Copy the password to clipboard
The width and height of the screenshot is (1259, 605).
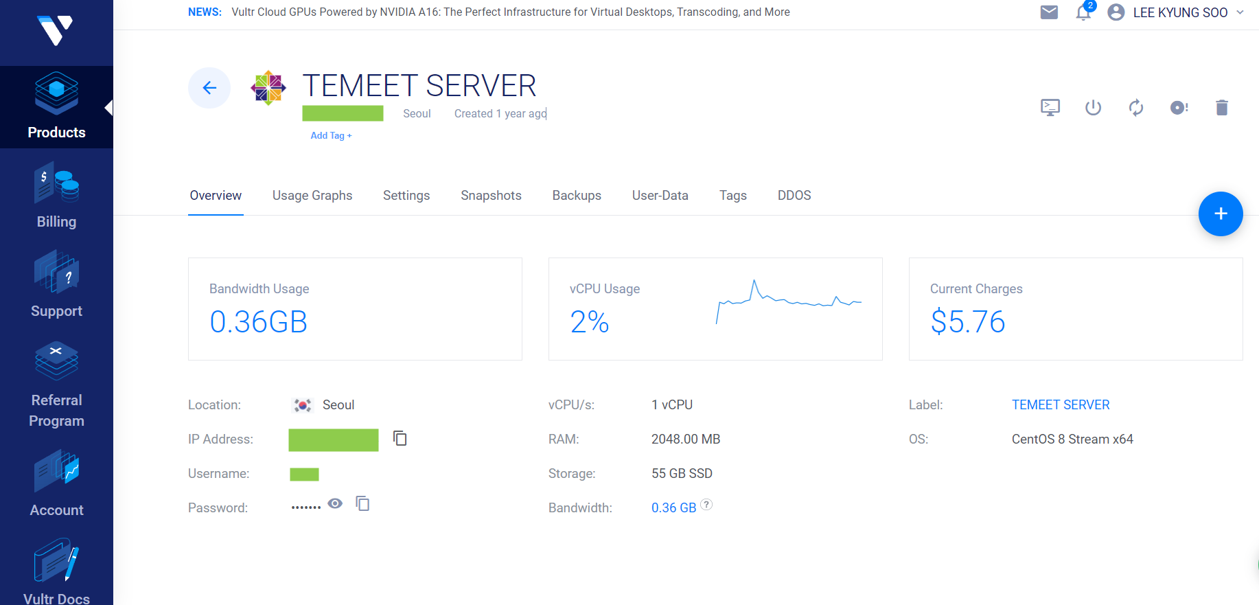[x=362, y=503]
